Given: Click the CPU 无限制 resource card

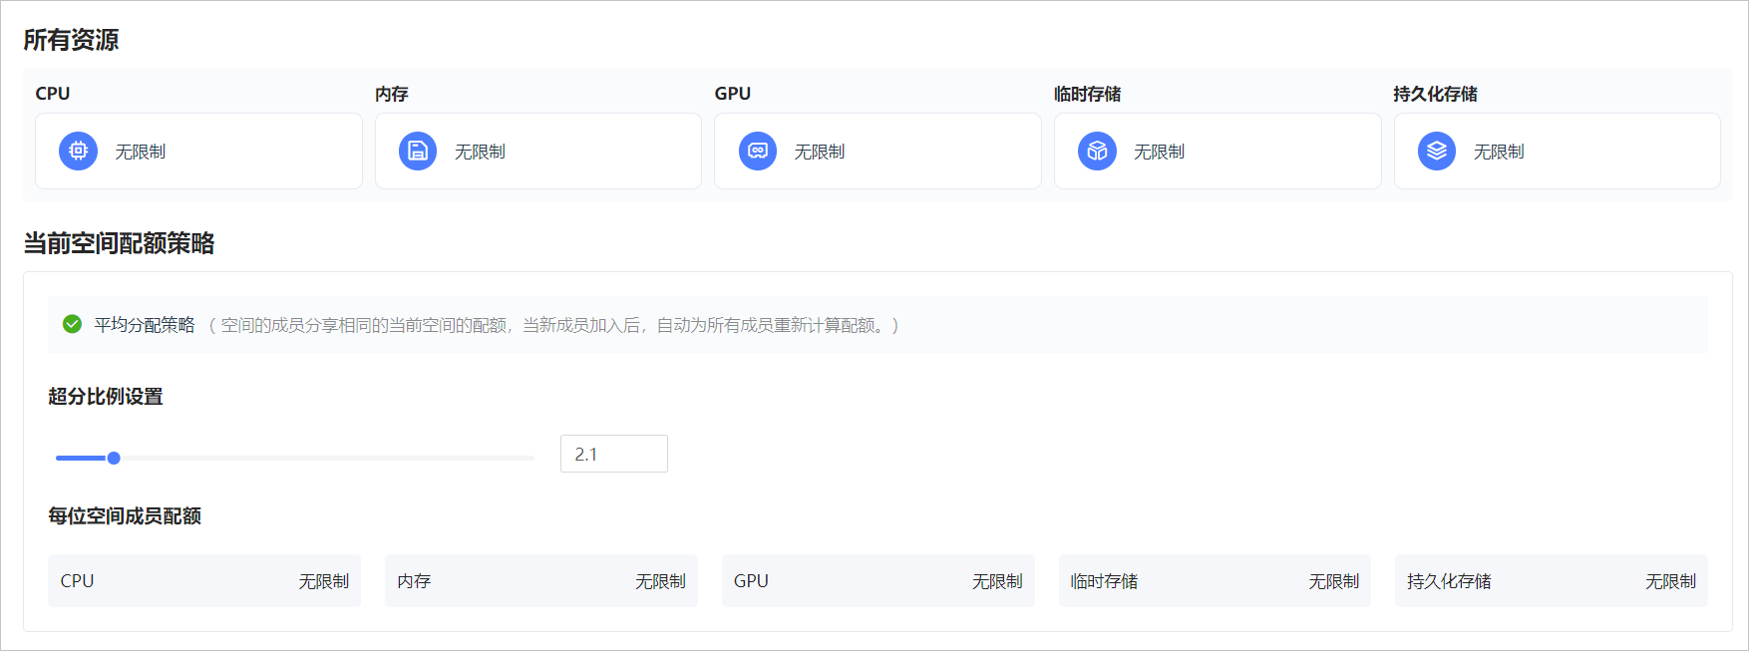Looking at the screenshot, I should 198,152.
